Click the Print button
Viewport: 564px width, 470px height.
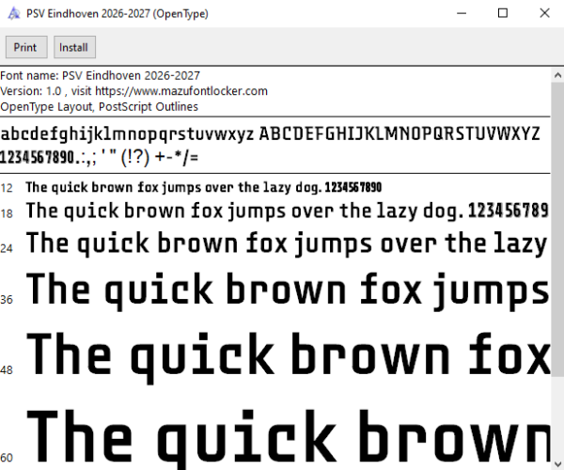(x=26, y=47)
